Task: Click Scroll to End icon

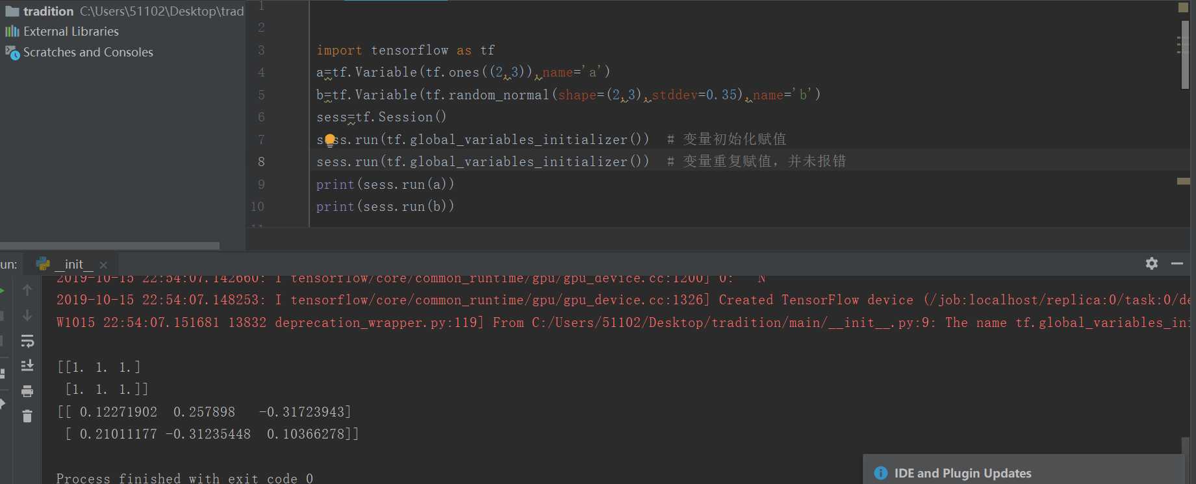Action: pyautogui.click(x=27, y=366)
